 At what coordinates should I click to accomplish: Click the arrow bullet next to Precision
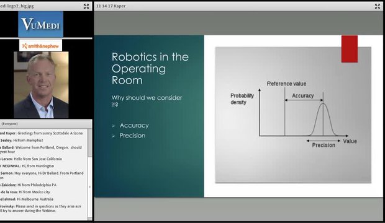click(x=114, y=136)
